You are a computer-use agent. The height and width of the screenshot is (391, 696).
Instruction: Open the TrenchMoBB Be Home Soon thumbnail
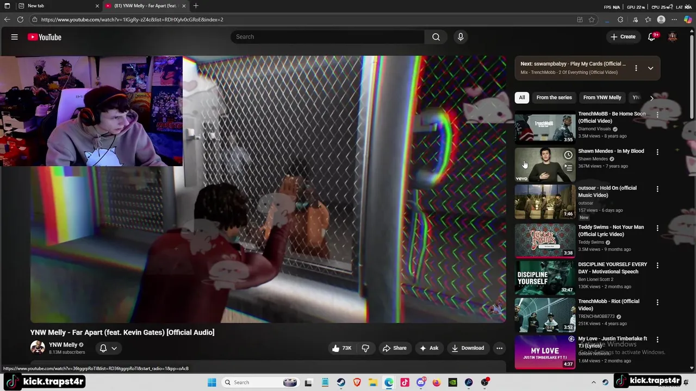(x=545, y=128)
